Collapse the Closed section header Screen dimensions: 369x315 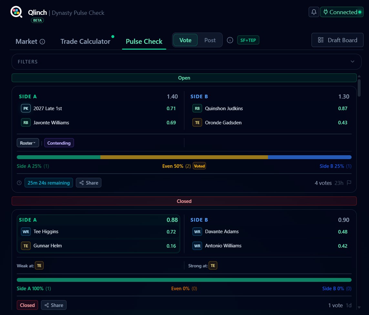point(184,201)
